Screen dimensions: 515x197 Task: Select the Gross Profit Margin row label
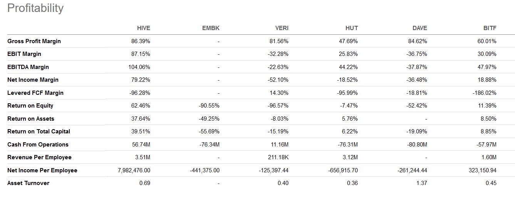pos(34,41)
